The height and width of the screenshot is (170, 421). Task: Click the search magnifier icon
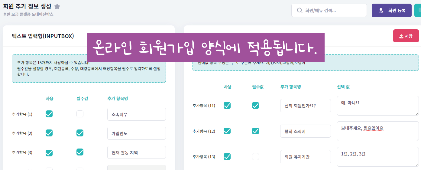pyautogui.click(x=300, y=10)
